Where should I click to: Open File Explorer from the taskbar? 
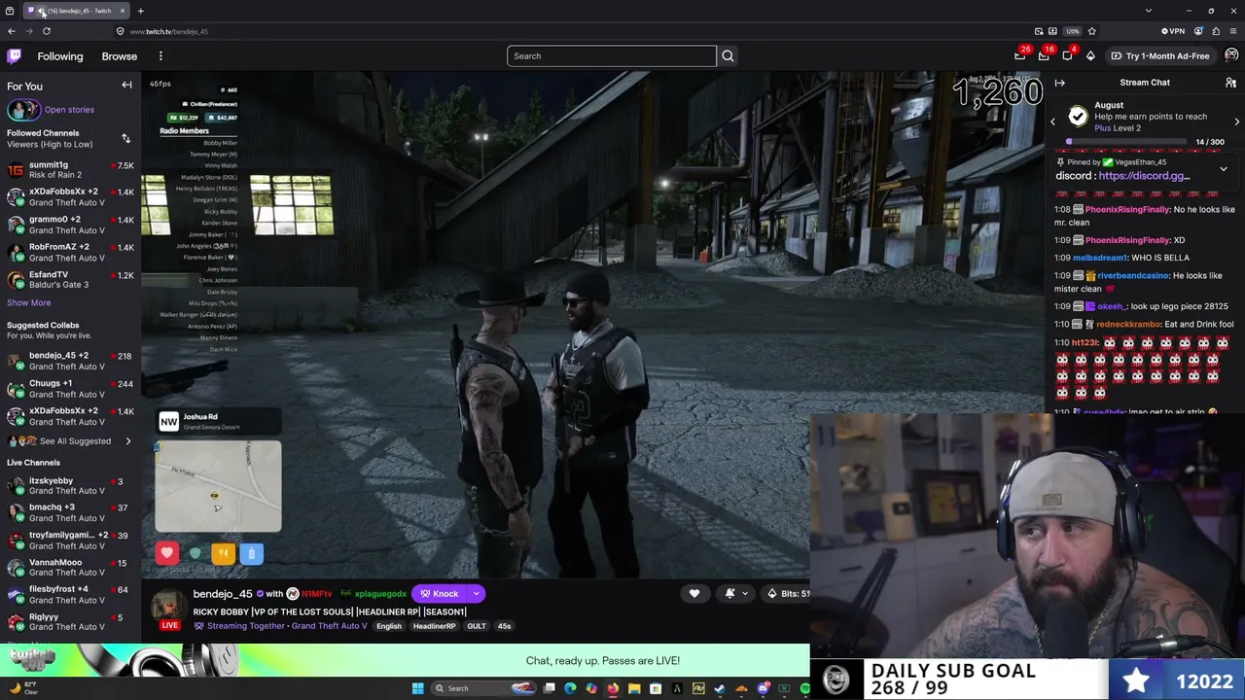coord(634,688)
